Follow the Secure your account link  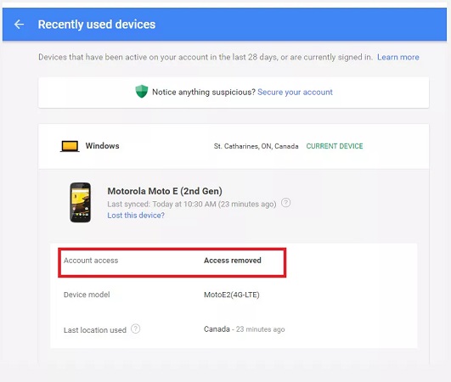click(x=295, y=92)
